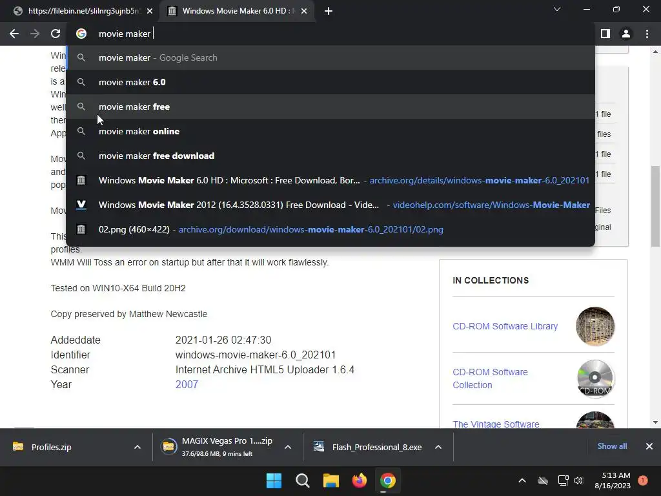Expand options for Flash_Professional_8.exe download

pyautogui.click(x=438, y=447)
